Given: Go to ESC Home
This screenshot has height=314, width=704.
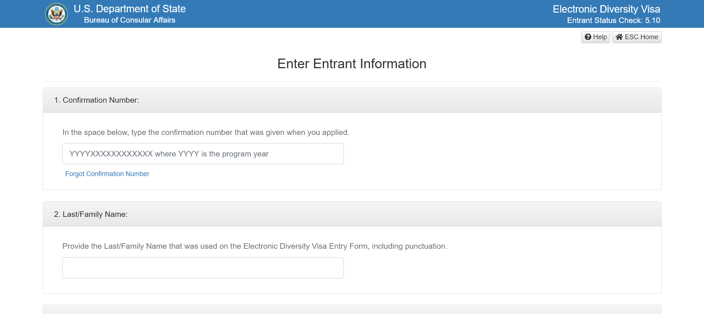Looking at the screenshot, I should (637, 37).
